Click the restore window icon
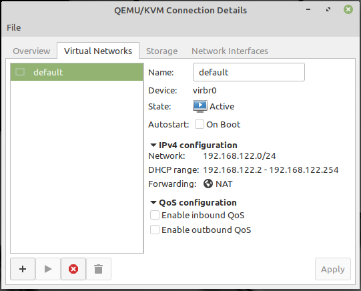Viewport: 361px width, 291px height. 328,9
